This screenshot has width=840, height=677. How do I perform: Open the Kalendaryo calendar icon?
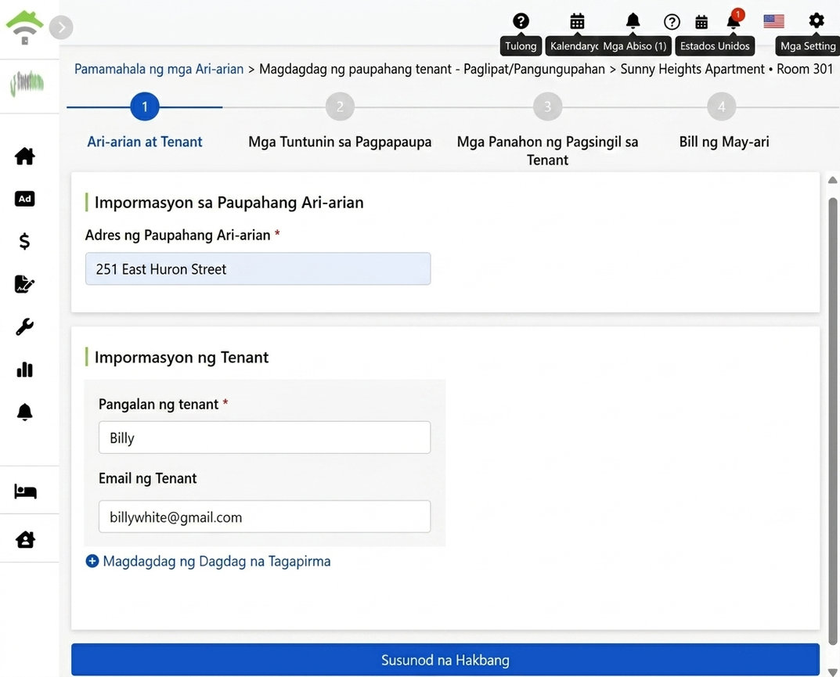(577, 21)
